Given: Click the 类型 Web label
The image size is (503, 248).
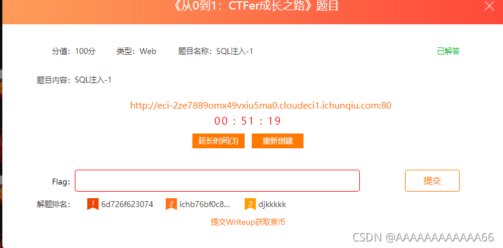Looking at the screenshot, I should pyautogui.click(x=137, y=51).
